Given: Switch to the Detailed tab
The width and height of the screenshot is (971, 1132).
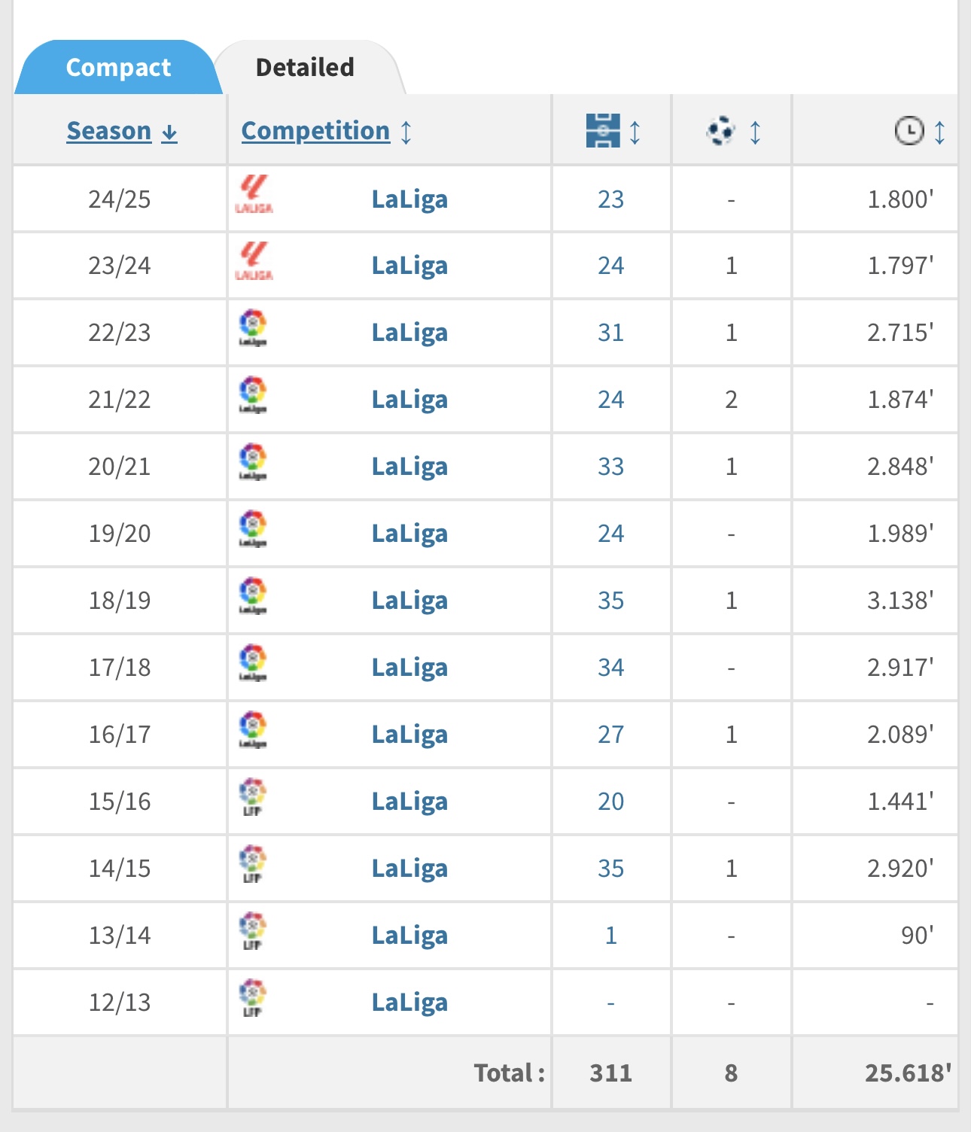Looking at the screenshot, I should [x=305, y=68].
